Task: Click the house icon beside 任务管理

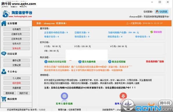Action: pyautogui.click(x=4, y=23)
